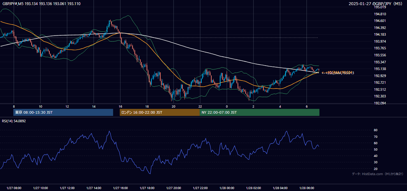
Task: Click the 193.765 price axis label
Action: [379, 48]
